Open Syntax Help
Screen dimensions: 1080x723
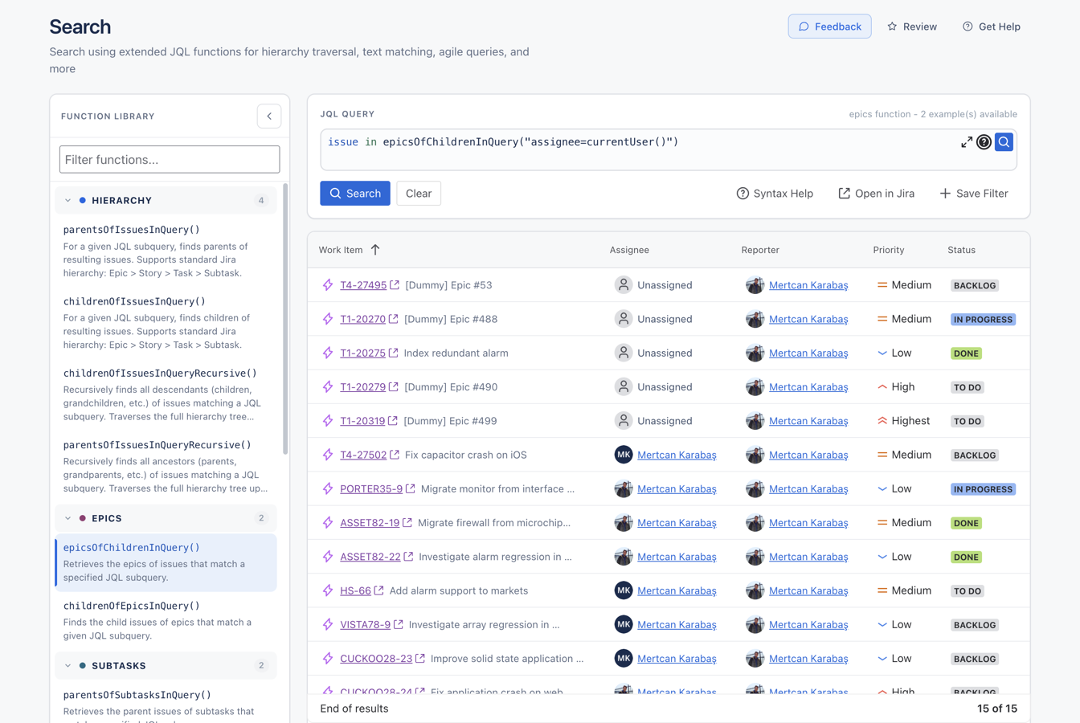click(x=775, y=194)
